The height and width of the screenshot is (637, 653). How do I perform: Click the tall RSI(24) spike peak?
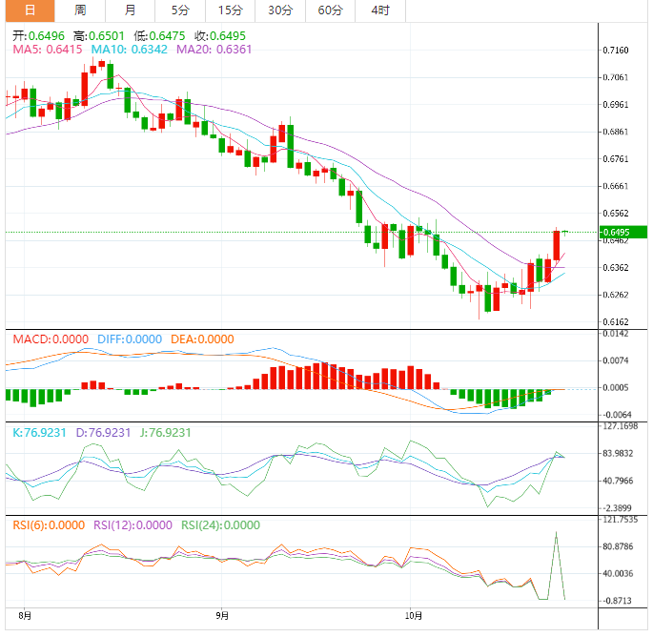(556, 533)
